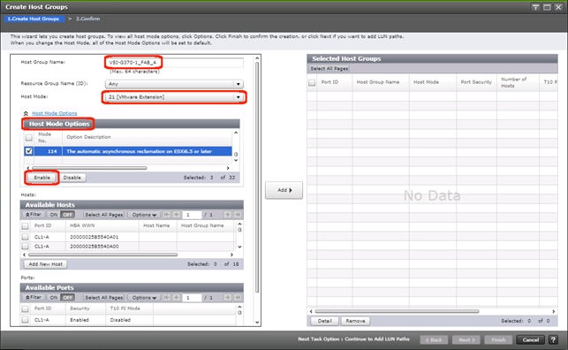
Task: Open Options menu in Available Ports
Action: tap(144, 298)
